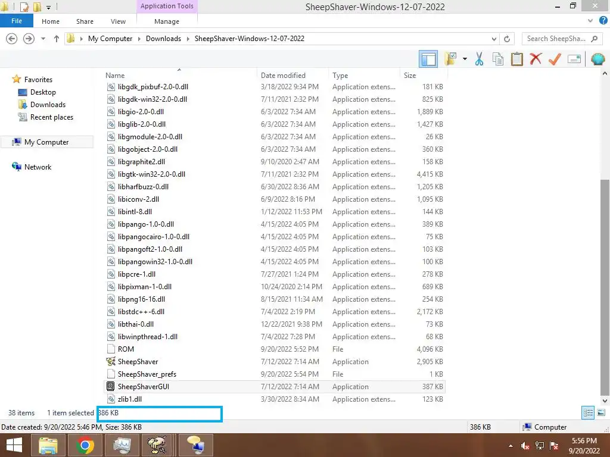Select Favorites in the navigation pane
The image size is (610, 457).
point(38,79)
